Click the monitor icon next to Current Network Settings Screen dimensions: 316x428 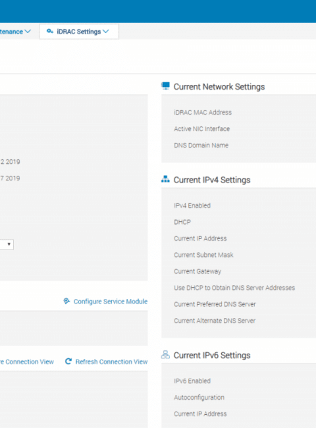[165, 86]
